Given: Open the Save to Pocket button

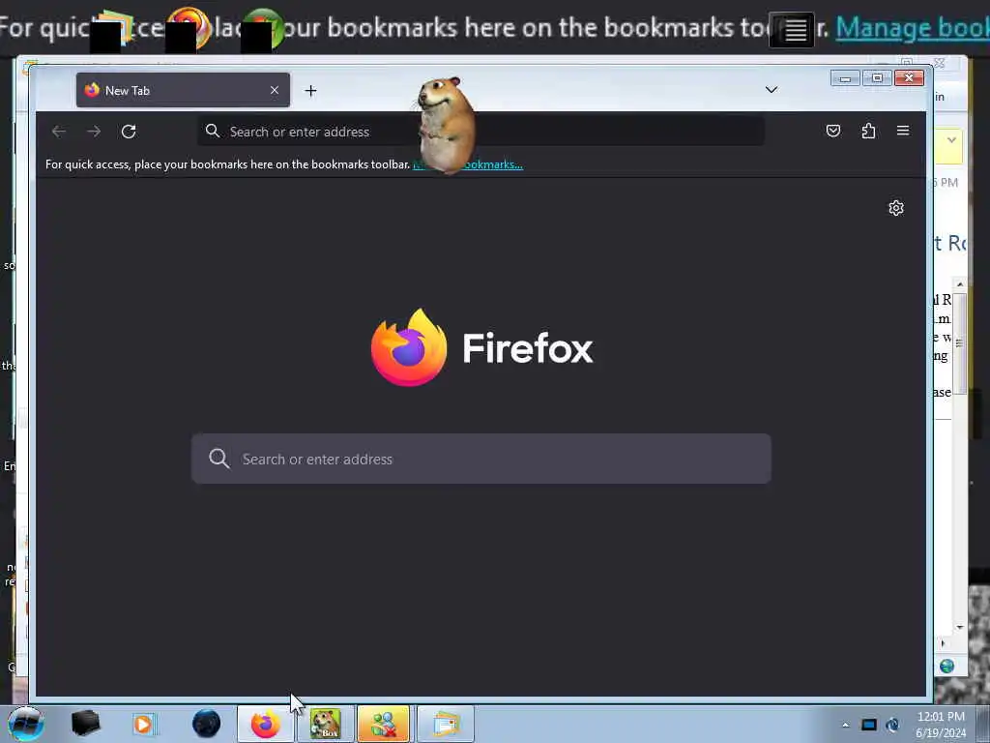Looking at the screenshot, I should pyautogui.click(x=833, y=131).
